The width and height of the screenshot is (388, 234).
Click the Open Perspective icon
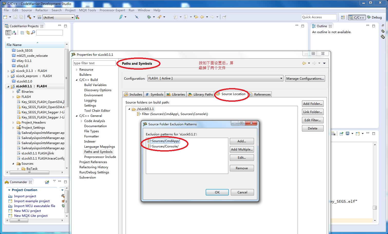point(343,17)
